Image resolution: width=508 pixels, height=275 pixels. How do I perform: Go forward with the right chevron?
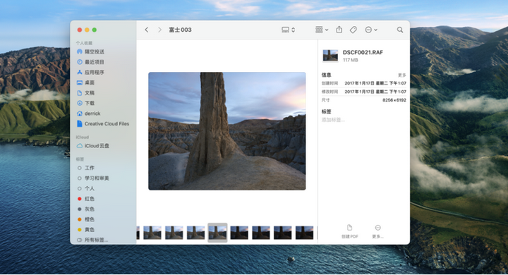pyautogui.click(x=159, y=30)
